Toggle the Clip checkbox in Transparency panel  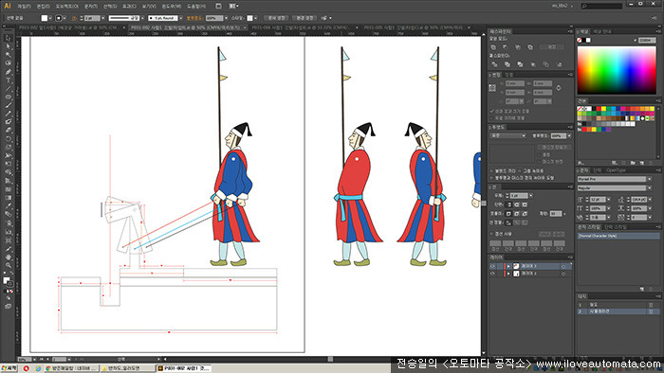[x=540, y=154]
